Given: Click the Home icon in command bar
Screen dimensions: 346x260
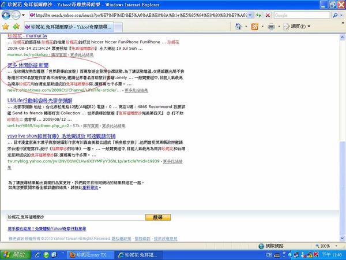Looking at the screenshot, I should click(238, 27).
